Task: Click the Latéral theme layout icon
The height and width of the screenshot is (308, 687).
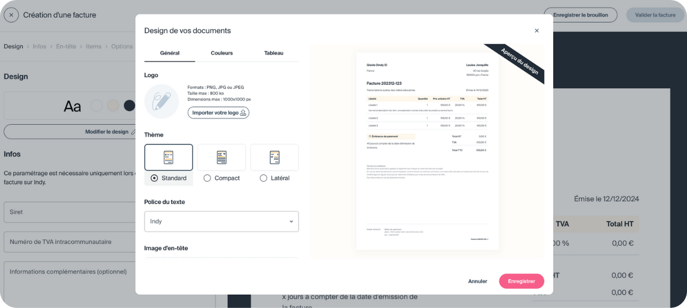Action: 274,157
